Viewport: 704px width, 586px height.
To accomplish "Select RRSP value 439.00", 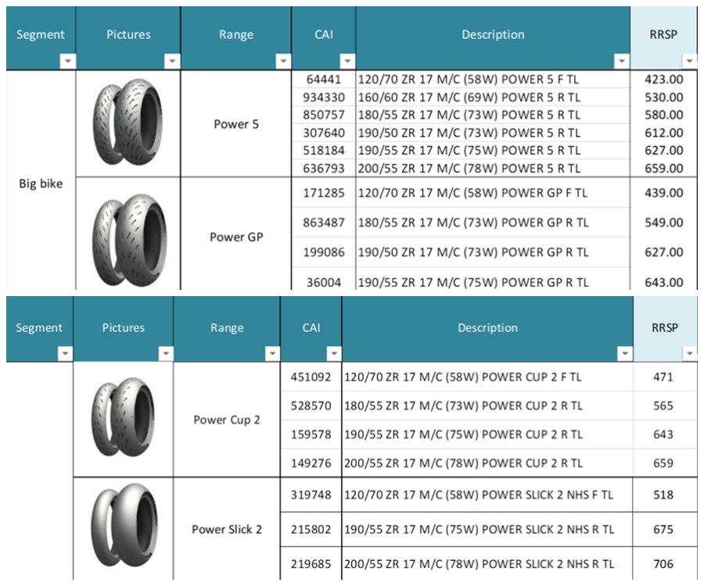I will click(x=663, y=193).
